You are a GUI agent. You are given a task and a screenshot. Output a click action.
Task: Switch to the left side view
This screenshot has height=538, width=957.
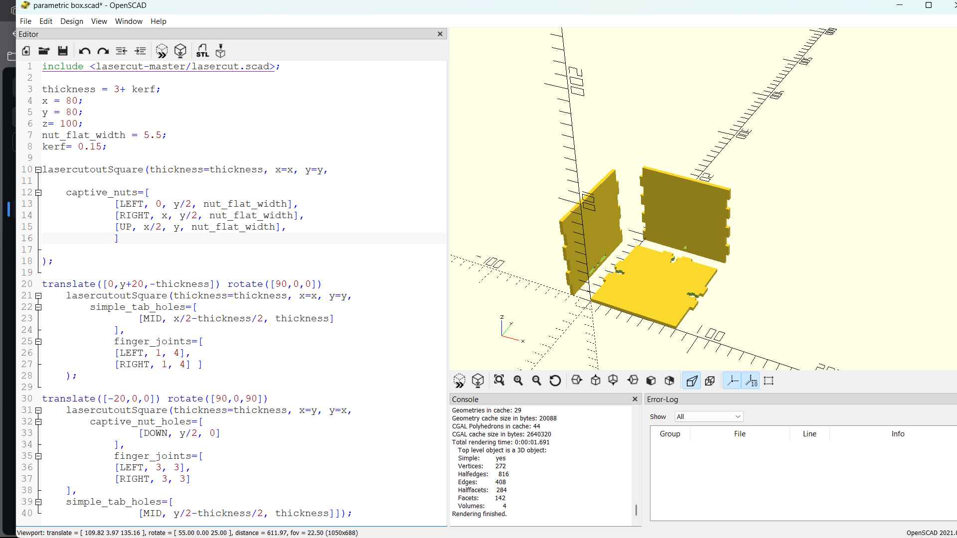point(633,381)
